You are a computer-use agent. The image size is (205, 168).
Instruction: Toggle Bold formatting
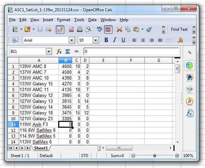107,40
